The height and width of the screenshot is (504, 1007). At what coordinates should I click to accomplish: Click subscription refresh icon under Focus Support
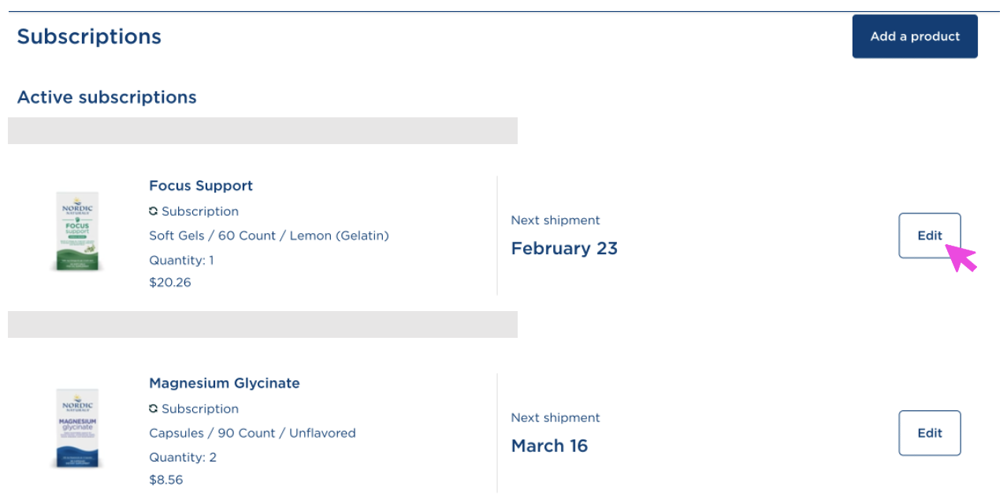(154, 211)
